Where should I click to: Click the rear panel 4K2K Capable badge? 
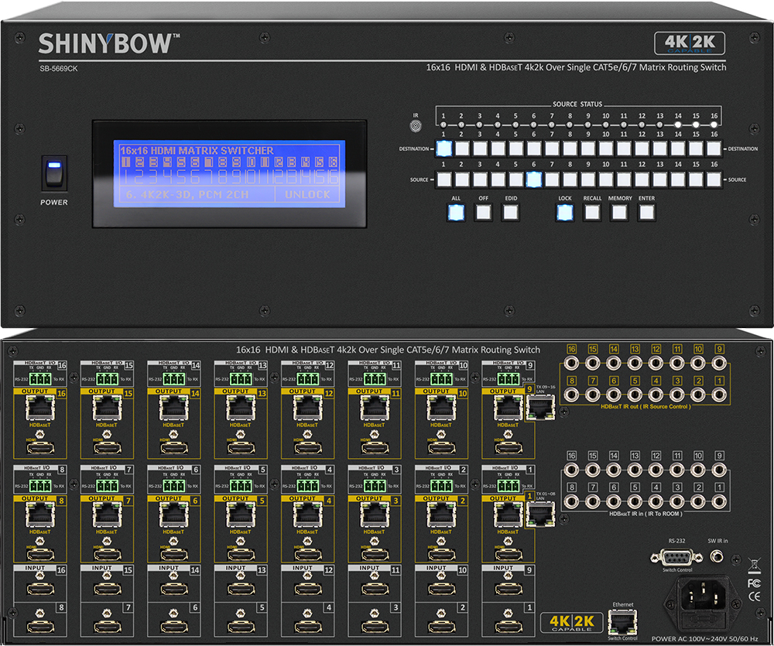click(572, 622)
